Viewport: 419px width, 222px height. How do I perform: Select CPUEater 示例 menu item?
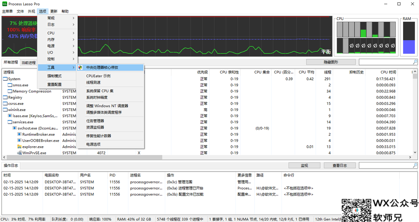click(110, 76)
